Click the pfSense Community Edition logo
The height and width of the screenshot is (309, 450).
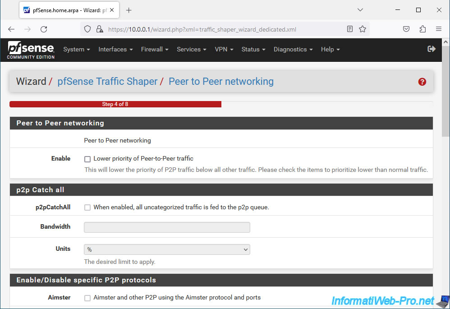(31, 50)
